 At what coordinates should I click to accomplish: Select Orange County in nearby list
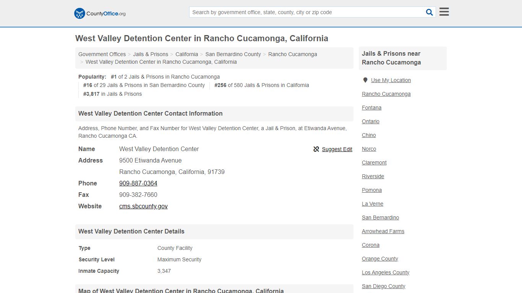[x=380, y=259]
